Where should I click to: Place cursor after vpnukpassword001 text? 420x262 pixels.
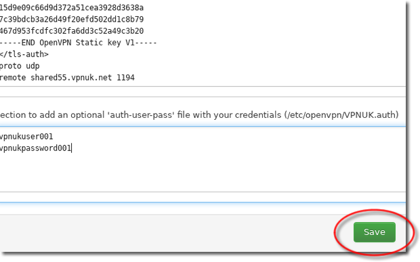click(72, 148)
